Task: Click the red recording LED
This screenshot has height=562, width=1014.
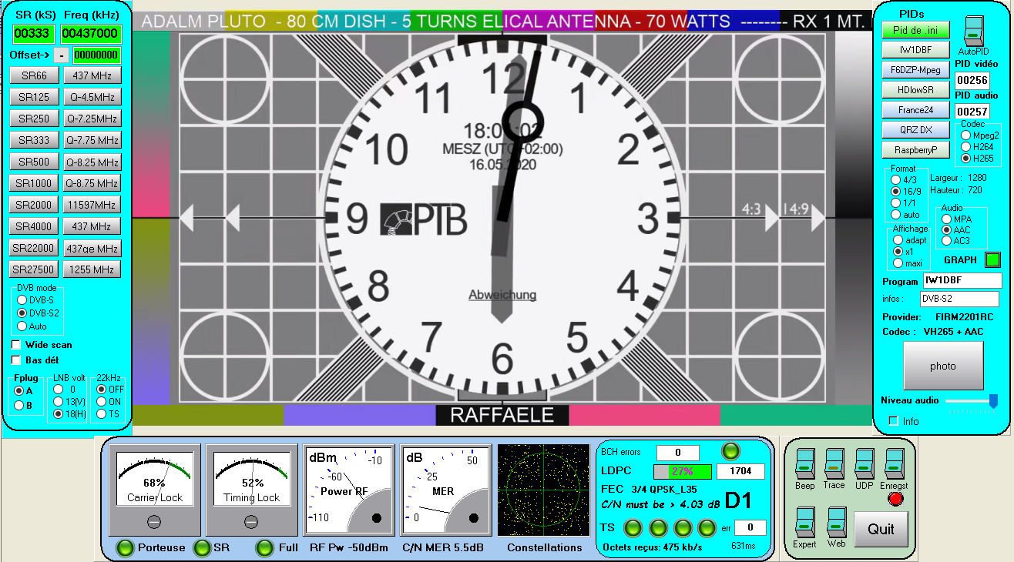Action: 895,498
